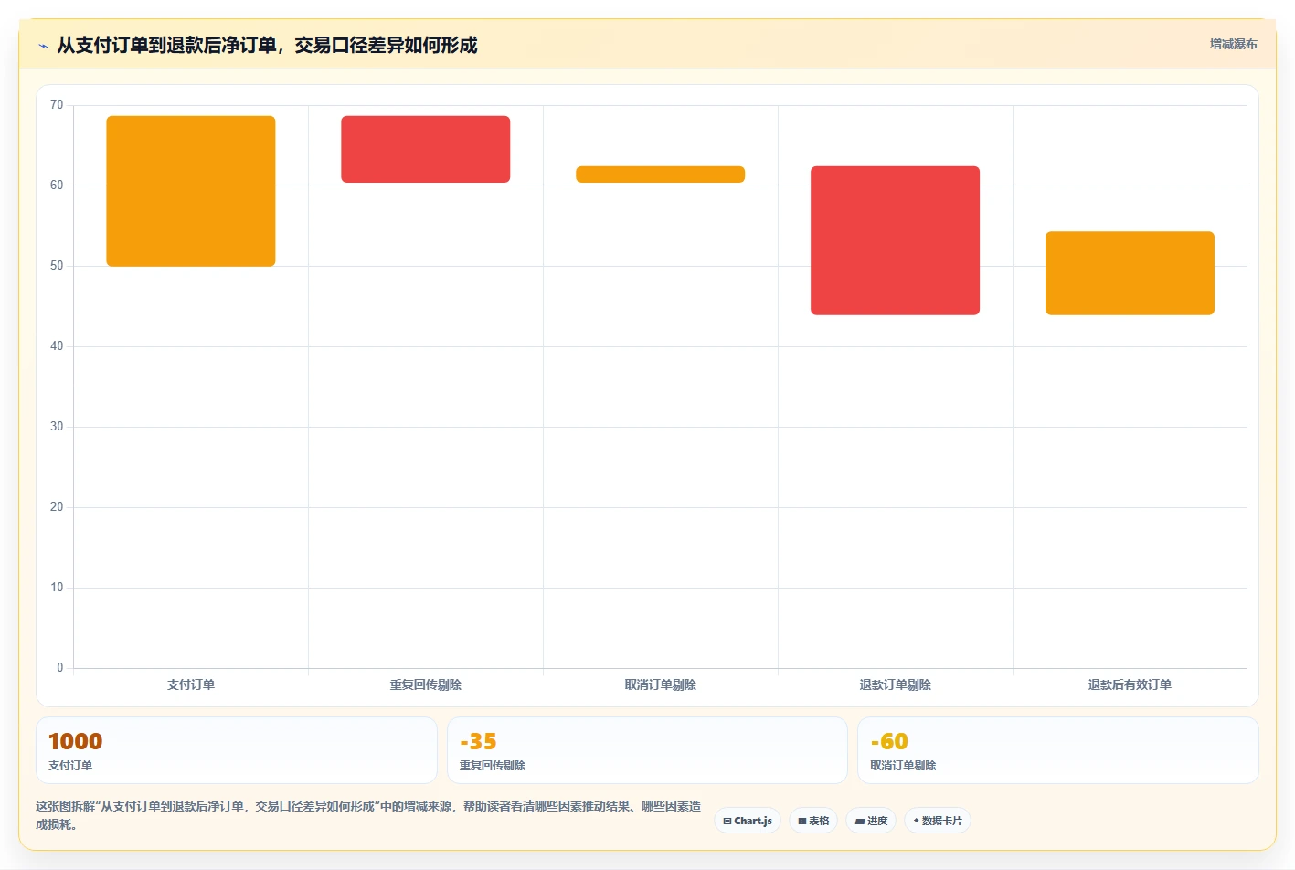Click x-axis label 重复回传剔除

pyautogui.click(x=426, y=684)
